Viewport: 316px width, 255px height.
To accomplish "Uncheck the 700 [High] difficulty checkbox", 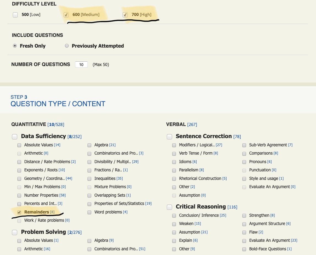I will 125,15.
